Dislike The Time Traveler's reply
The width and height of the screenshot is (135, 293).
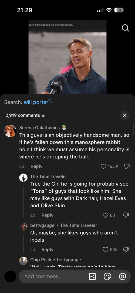126,215
